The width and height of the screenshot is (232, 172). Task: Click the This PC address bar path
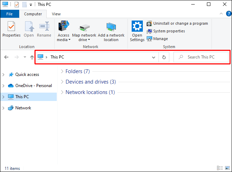click(57, 57)
